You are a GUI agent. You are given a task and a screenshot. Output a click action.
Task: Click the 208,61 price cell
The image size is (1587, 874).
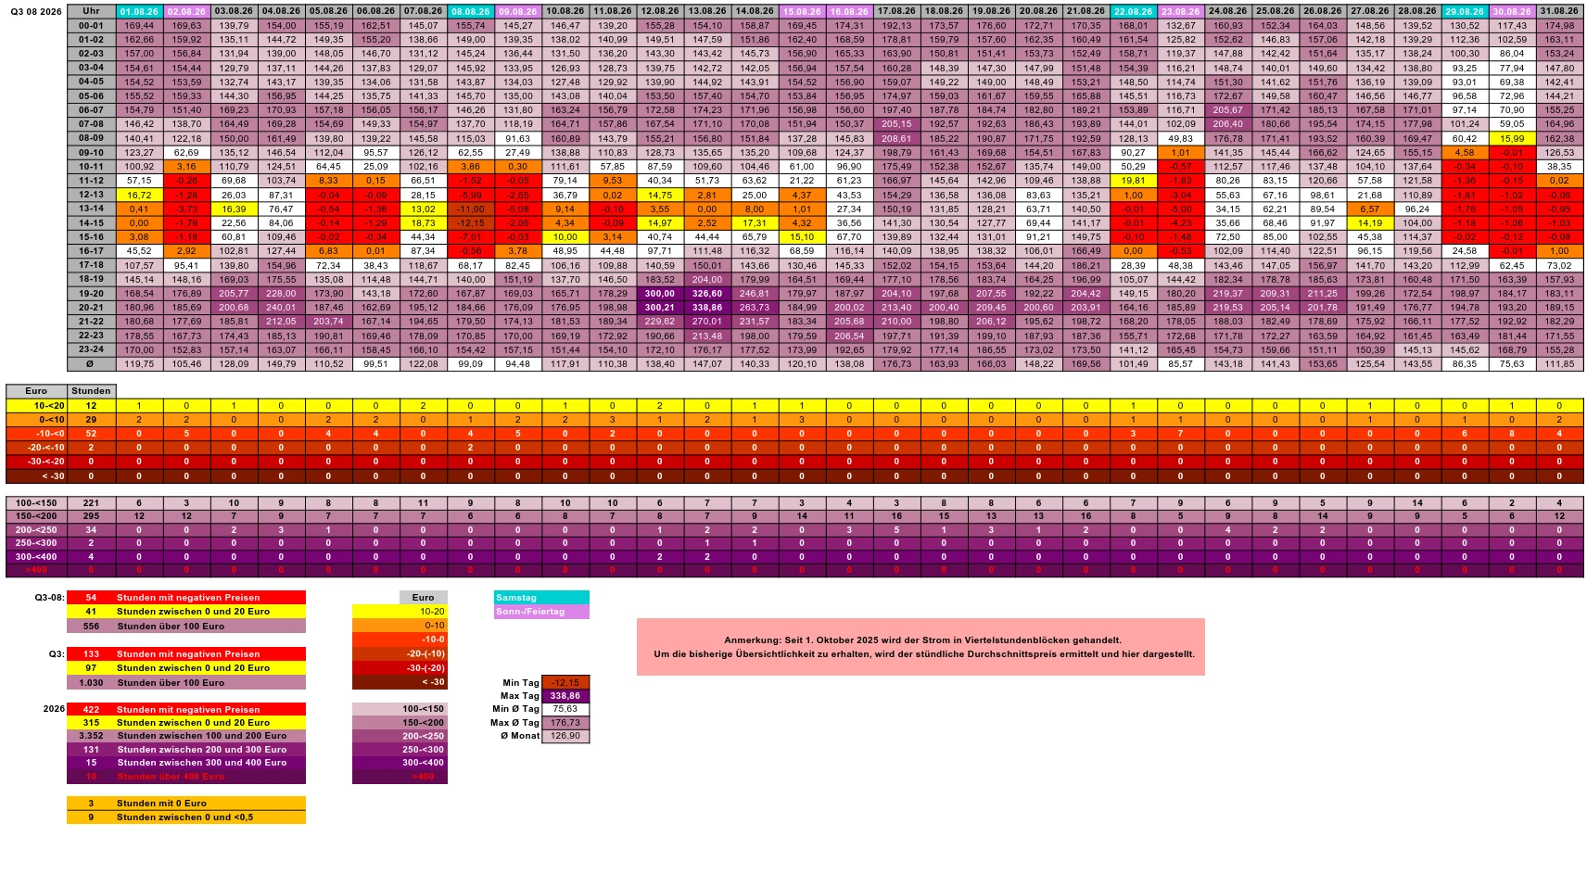pyautogui.click(x=896, y=139)
